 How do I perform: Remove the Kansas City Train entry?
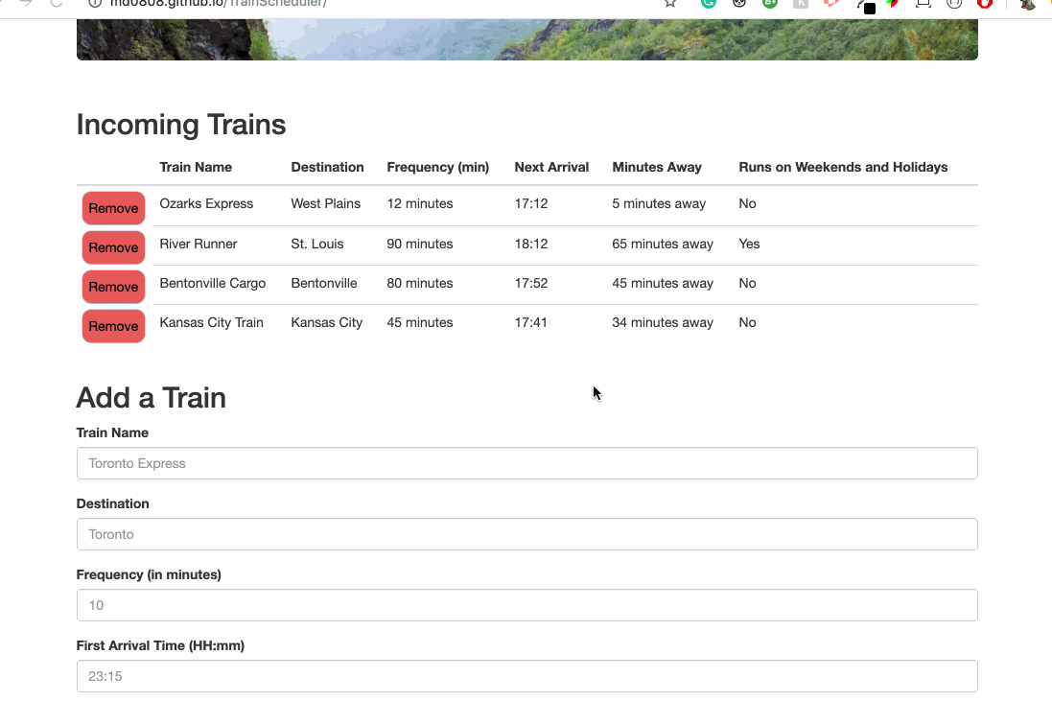pyautogui.click(x=113, y=326)
